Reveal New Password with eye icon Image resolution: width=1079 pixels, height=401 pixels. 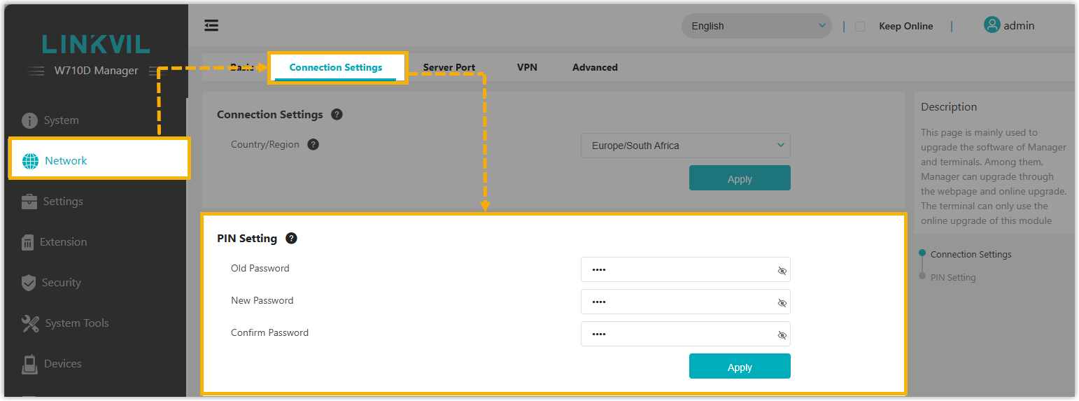click(782, 303)
